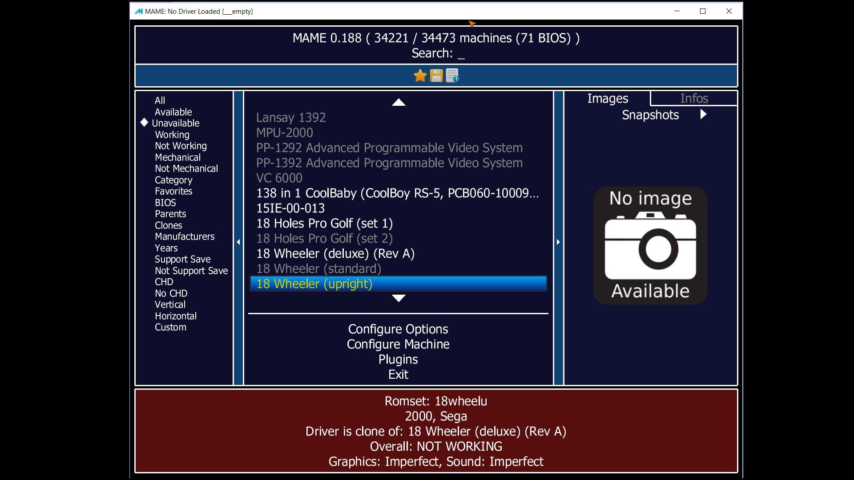Choose the Parents filter
The height and width of the screenshot is (480, 854).
170,214
